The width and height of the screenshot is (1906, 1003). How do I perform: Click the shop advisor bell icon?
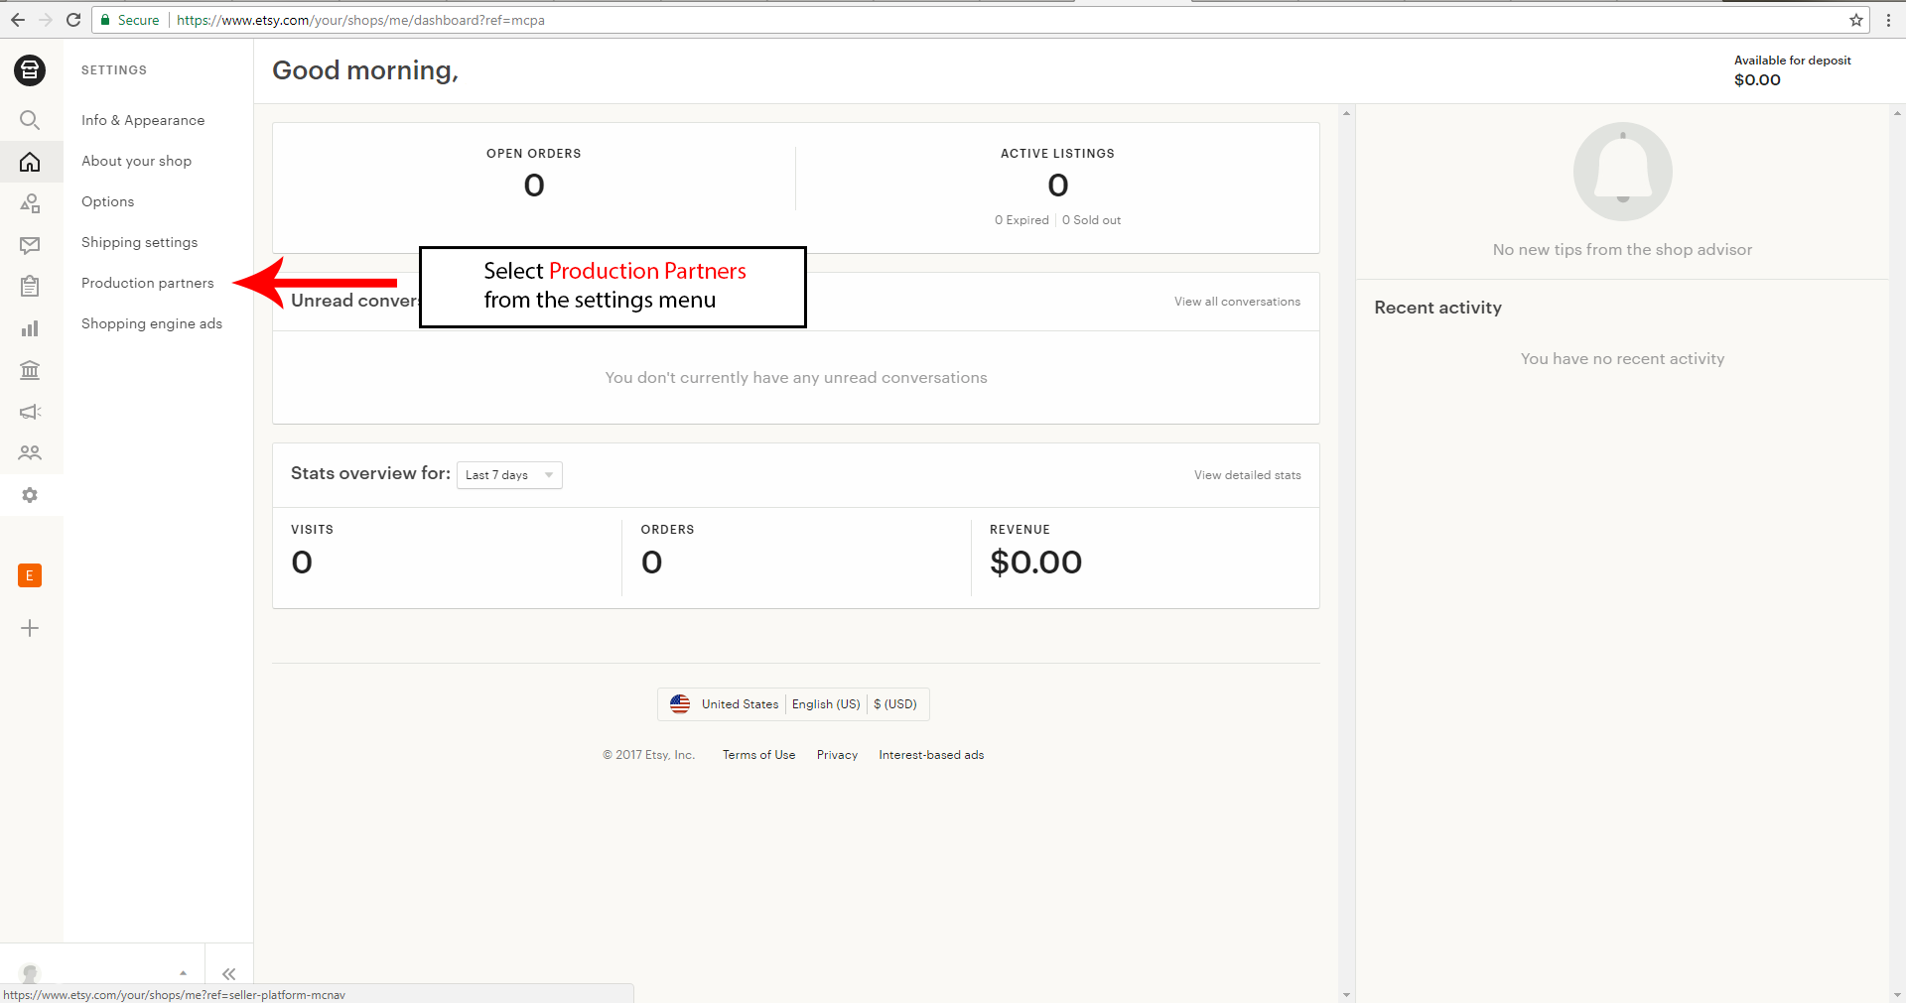pos(1623,172)
